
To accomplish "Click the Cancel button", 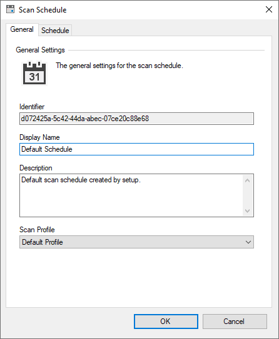I will tap(235, 322).
